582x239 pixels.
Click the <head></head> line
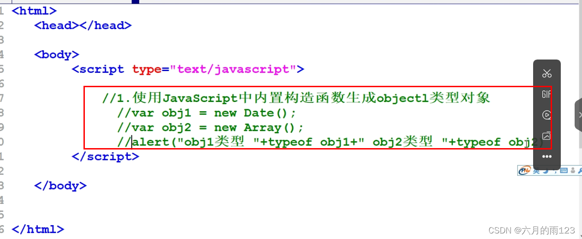[83, 25]
